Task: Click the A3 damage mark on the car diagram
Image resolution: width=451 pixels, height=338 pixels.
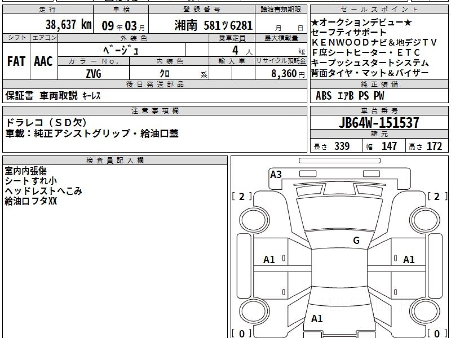Action: [276, 174]
